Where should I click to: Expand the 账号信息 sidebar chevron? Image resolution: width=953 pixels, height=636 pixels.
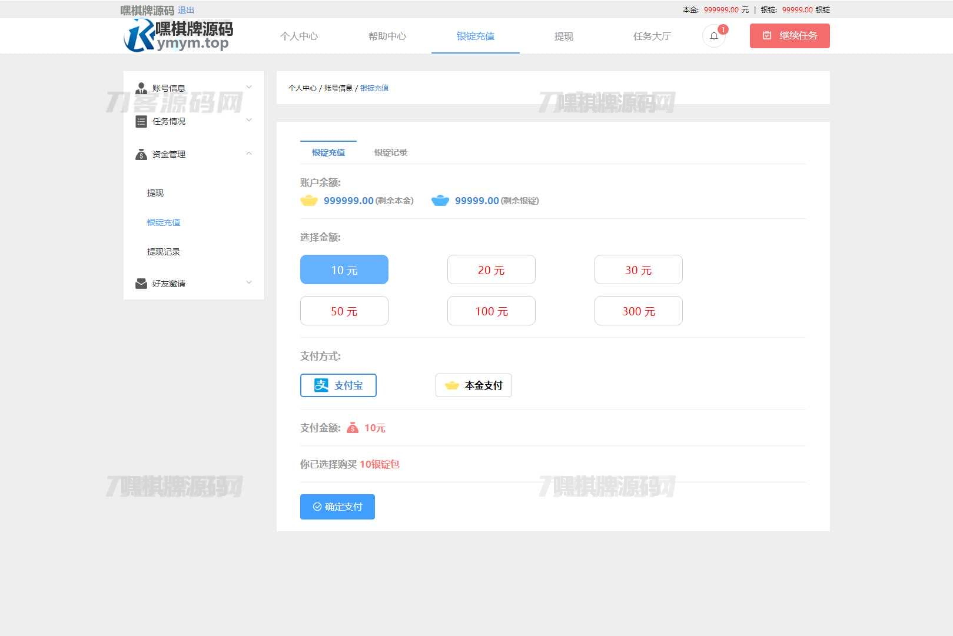tap(249, 87)
